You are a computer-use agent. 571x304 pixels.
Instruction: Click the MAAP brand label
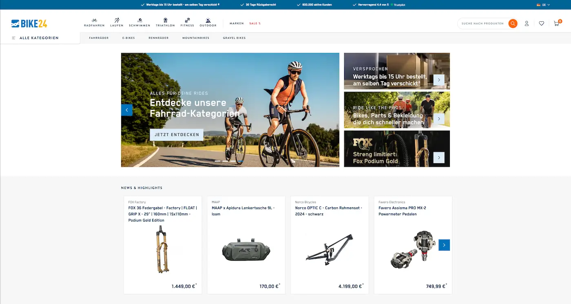pyautogui.click(x=216, y=202)
